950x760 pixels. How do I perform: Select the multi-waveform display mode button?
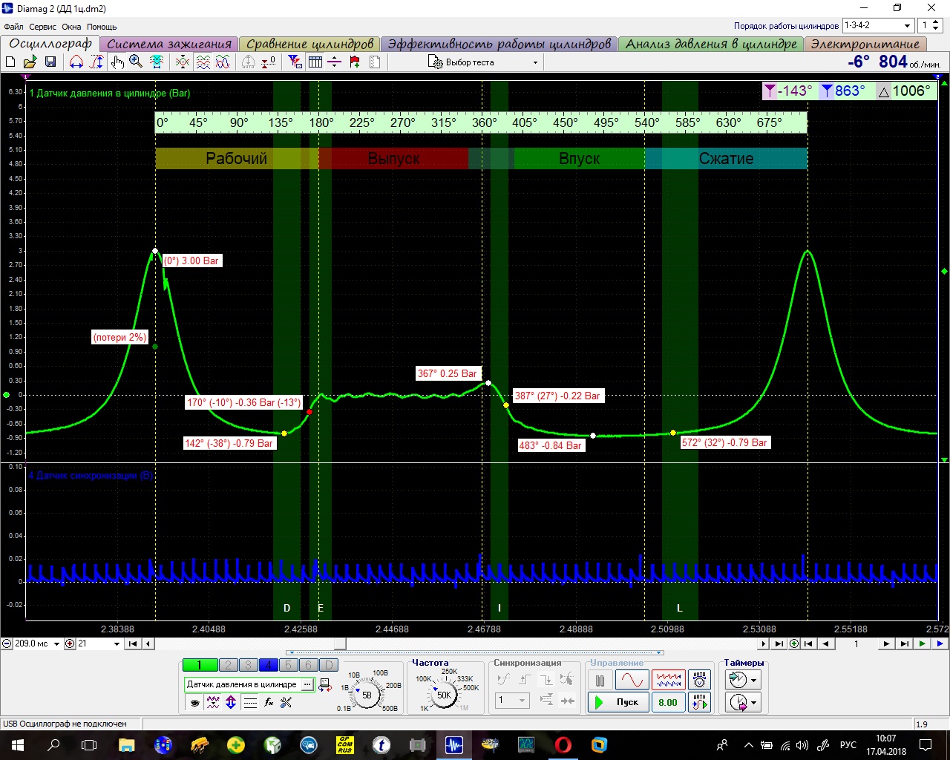click(668, 680)
